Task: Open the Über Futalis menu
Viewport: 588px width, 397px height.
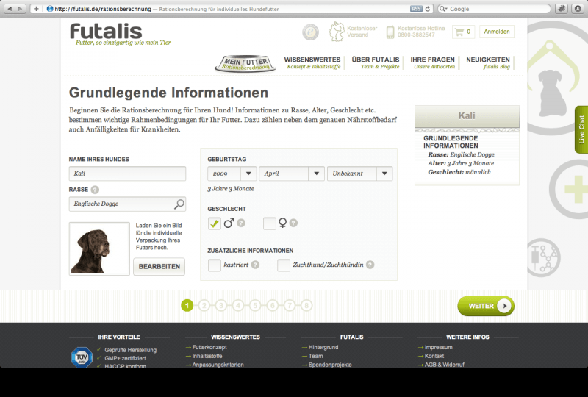Action: click(376, 62)
